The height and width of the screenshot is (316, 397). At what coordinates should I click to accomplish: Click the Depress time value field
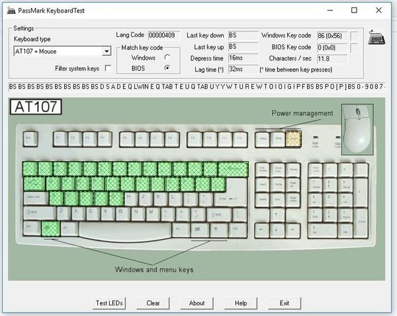(x=243, y=58)
